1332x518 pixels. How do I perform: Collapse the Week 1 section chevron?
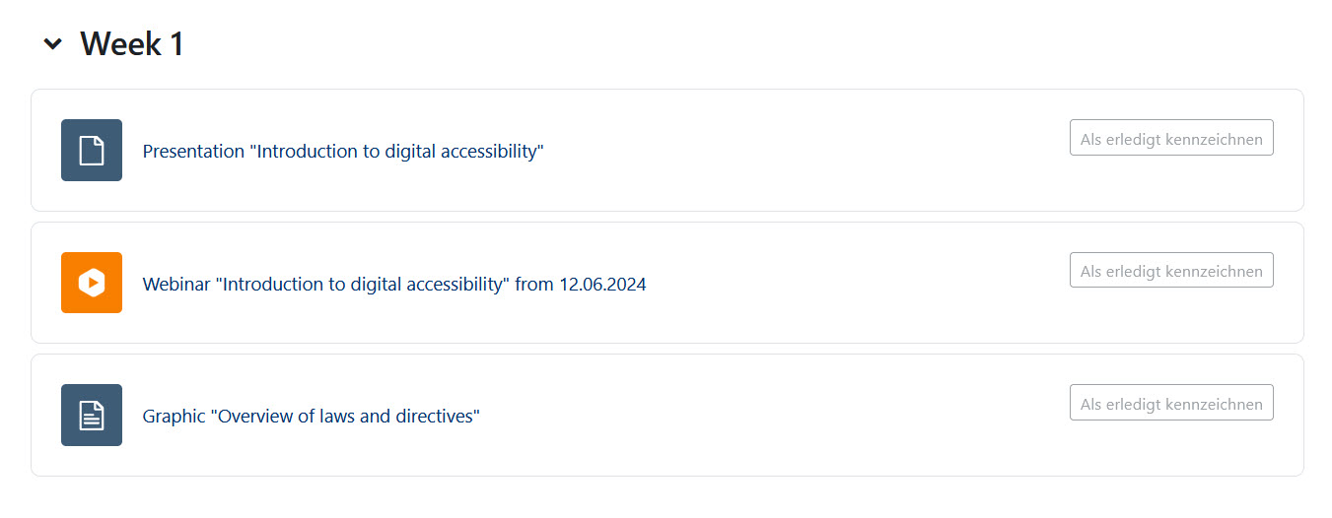click(x=53, y=44)
